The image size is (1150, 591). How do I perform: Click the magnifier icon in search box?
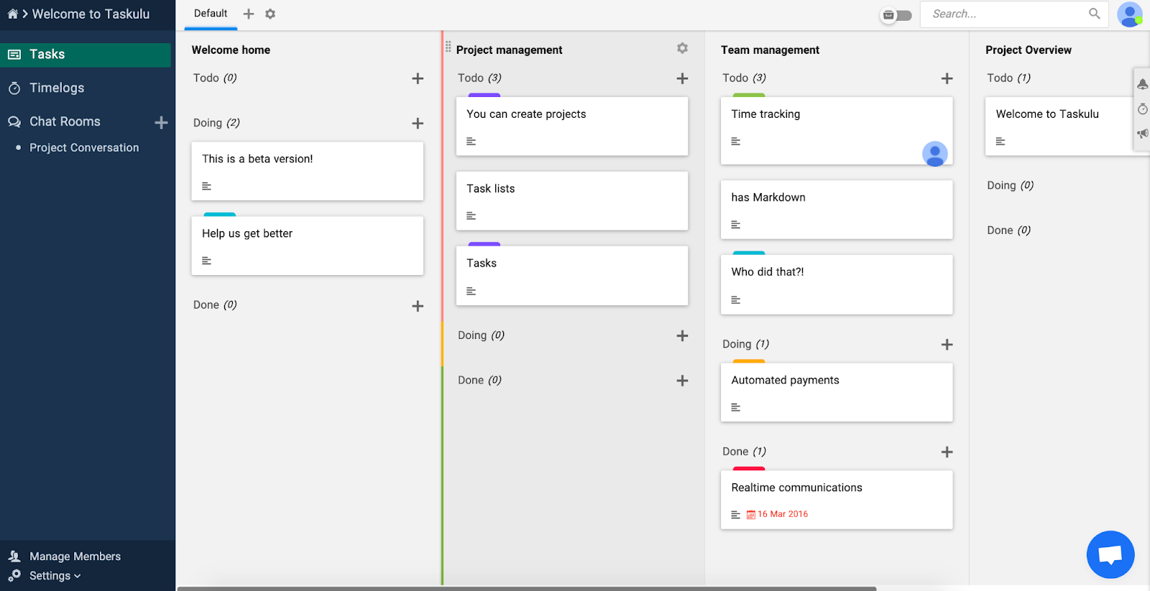[x=1094, y=14]
